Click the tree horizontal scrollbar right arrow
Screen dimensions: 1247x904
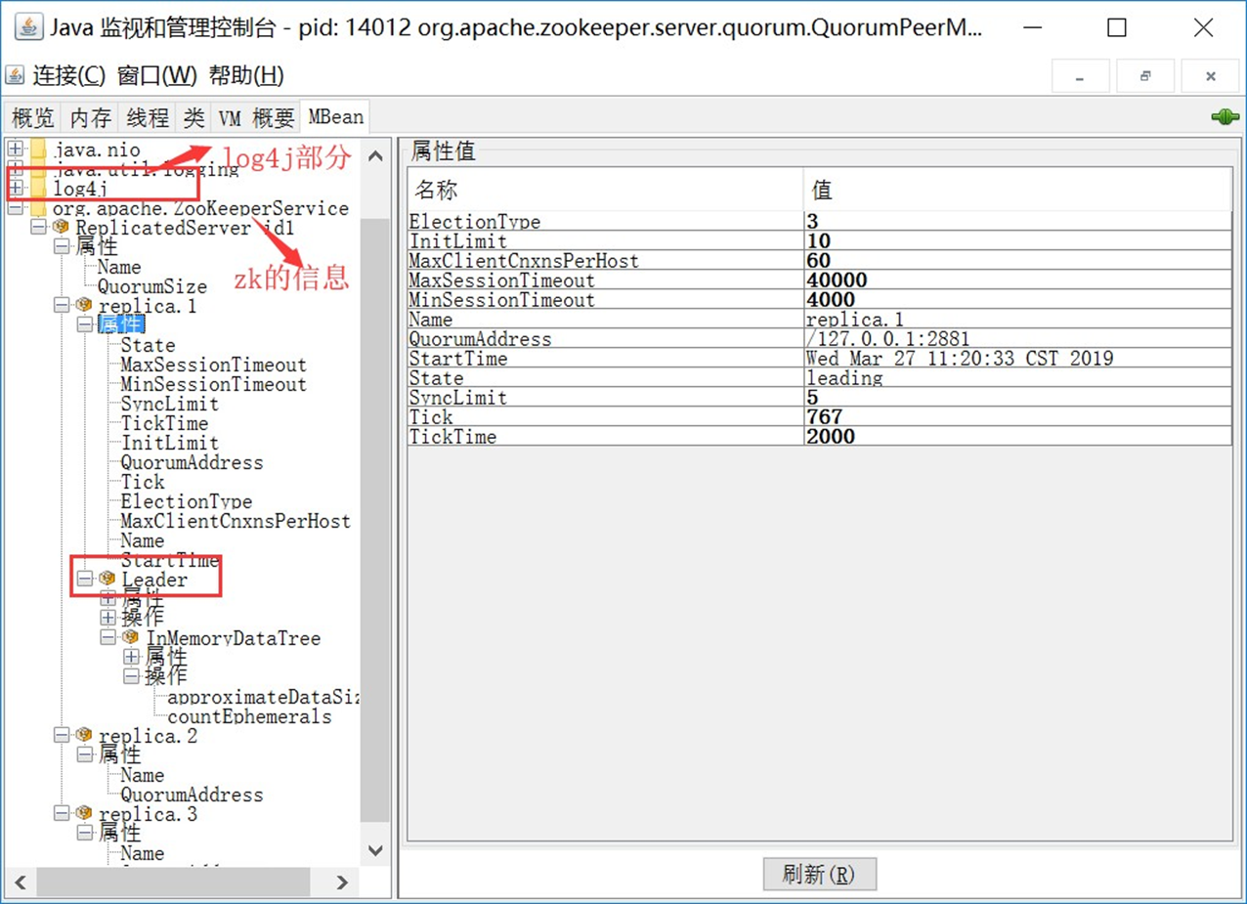coord(342,882)
